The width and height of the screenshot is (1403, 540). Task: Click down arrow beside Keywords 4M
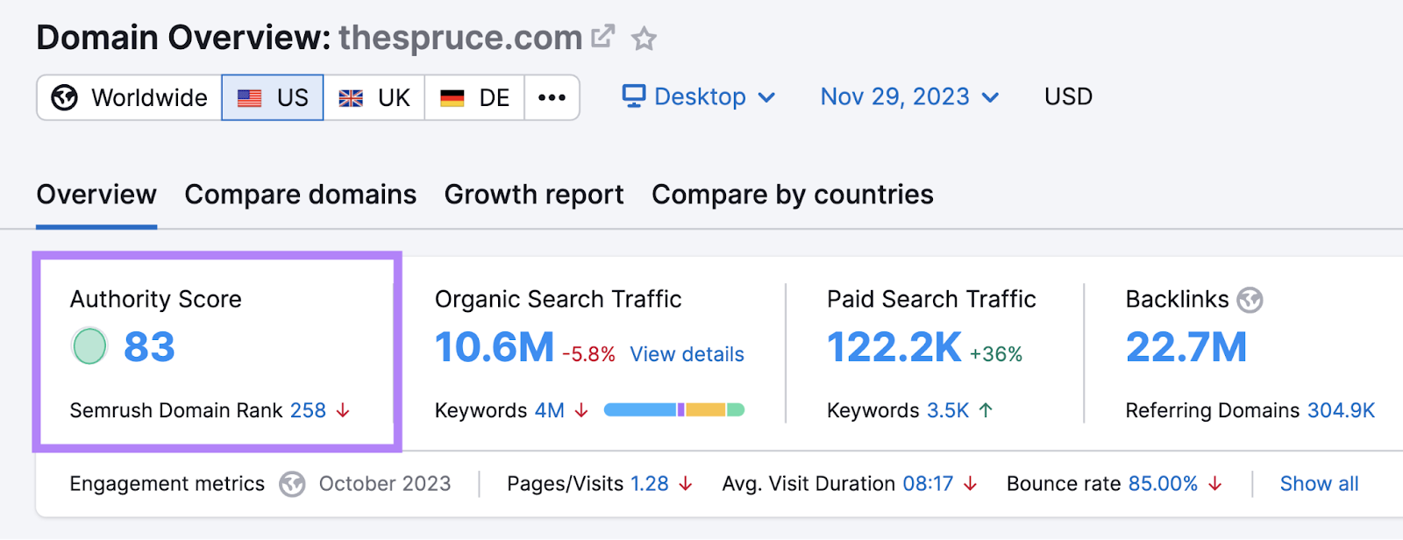tap(581, 410)
